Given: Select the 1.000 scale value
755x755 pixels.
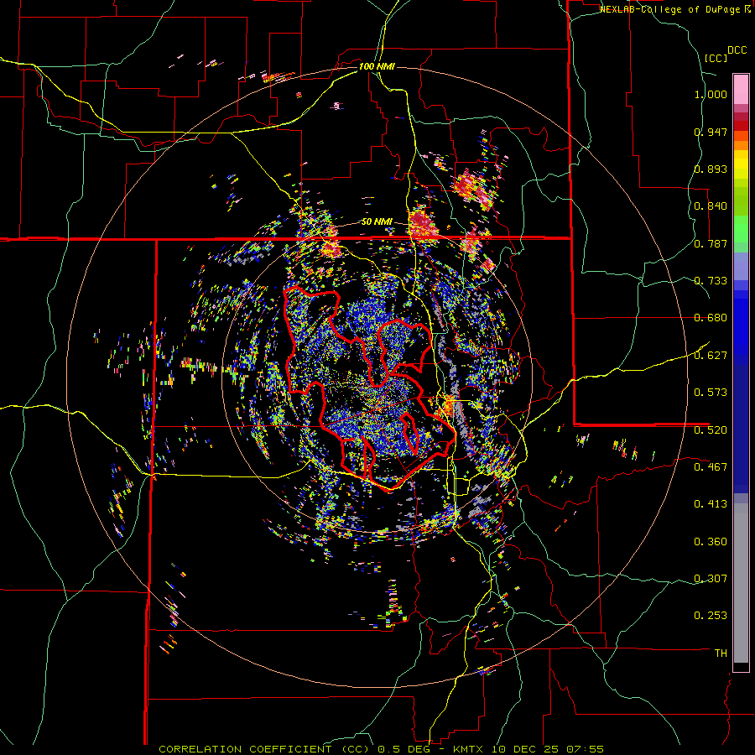Looking at the screenshot, I should [711, 94].
